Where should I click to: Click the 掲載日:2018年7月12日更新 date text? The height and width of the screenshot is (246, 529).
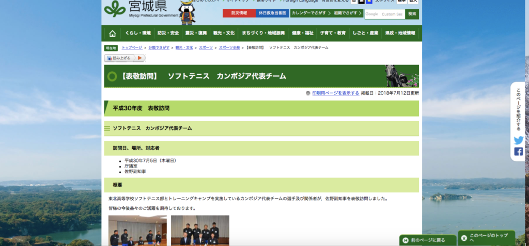pos(390,93)
